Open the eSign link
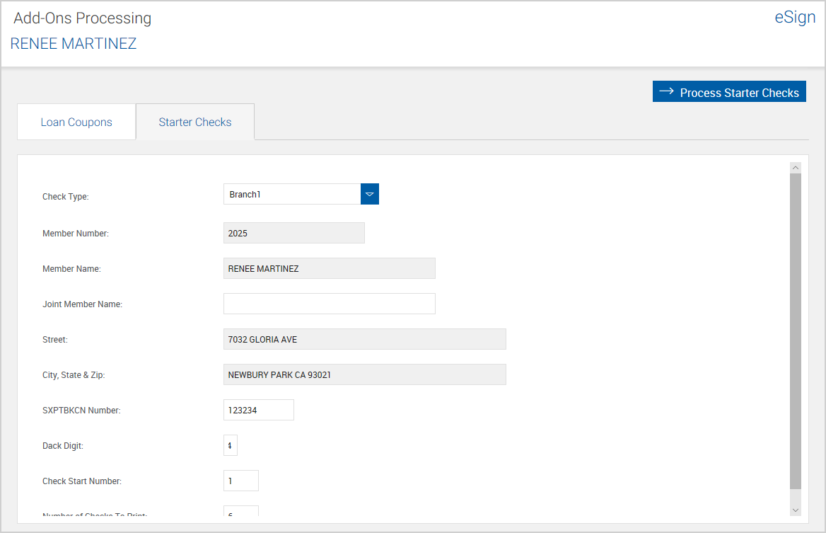Image resolution: width=826 pixels, height=533 pixels. (795, 18)
